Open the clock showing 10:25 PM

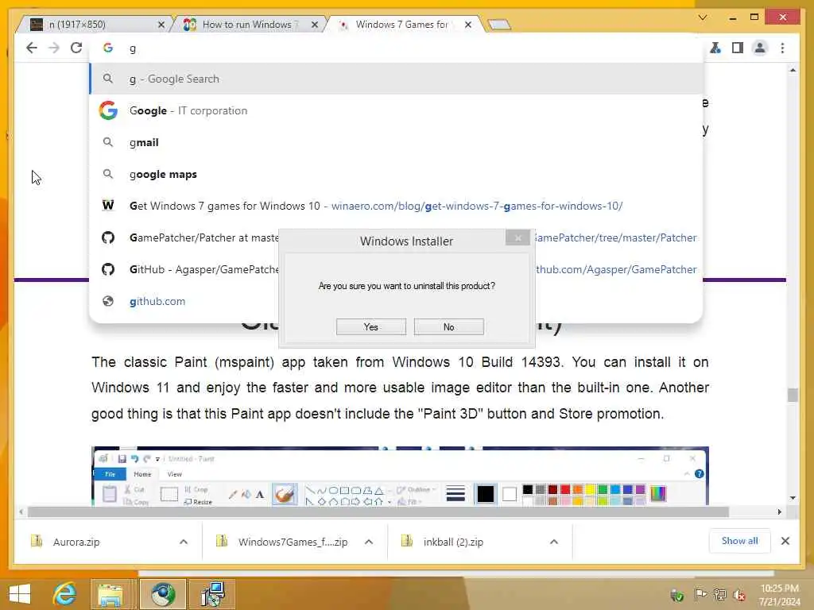[x=779, y=595]
